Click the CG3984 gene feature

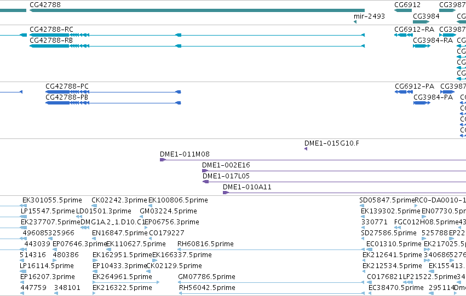[422, 22]
